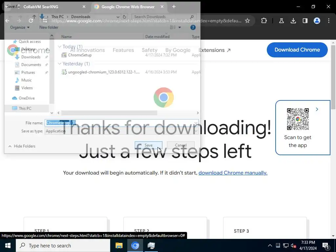The width and height of the screenshot is (336, 252).
Task: Open the dialog Help icon
Action: (x=193, y=28)
